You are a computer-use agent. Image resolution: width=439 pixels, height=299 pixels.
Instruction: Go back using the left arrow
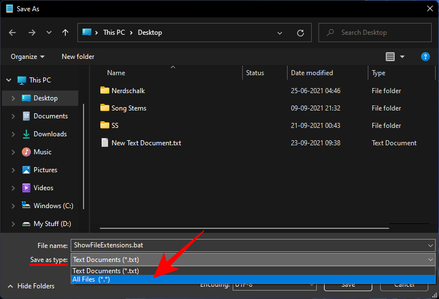12,33
